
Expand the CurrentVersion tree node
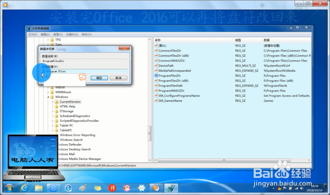tap(52, 101)
